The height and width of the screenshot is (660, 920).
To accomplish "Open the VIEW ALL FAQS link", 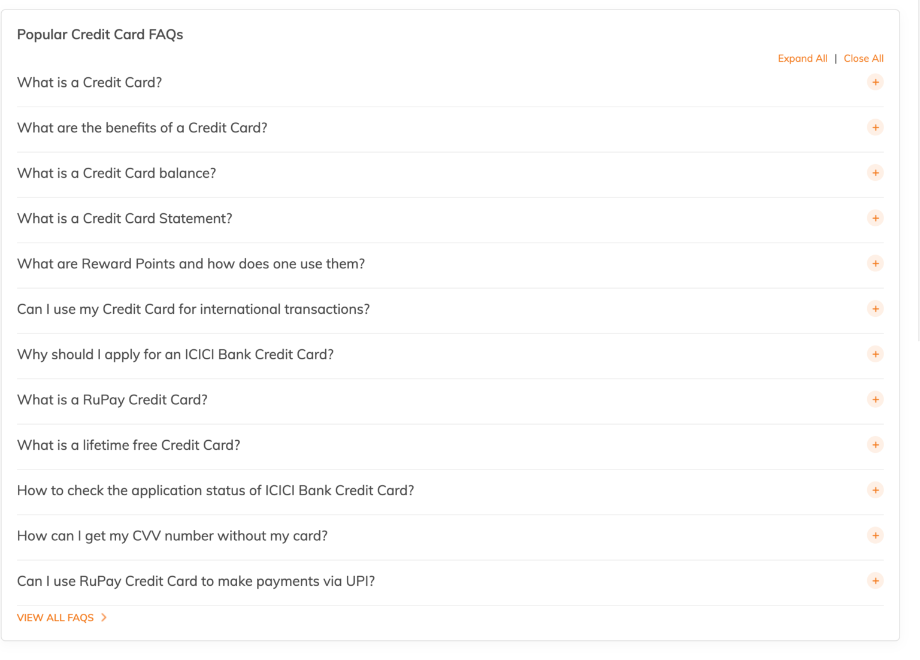I will pos(55,617).
